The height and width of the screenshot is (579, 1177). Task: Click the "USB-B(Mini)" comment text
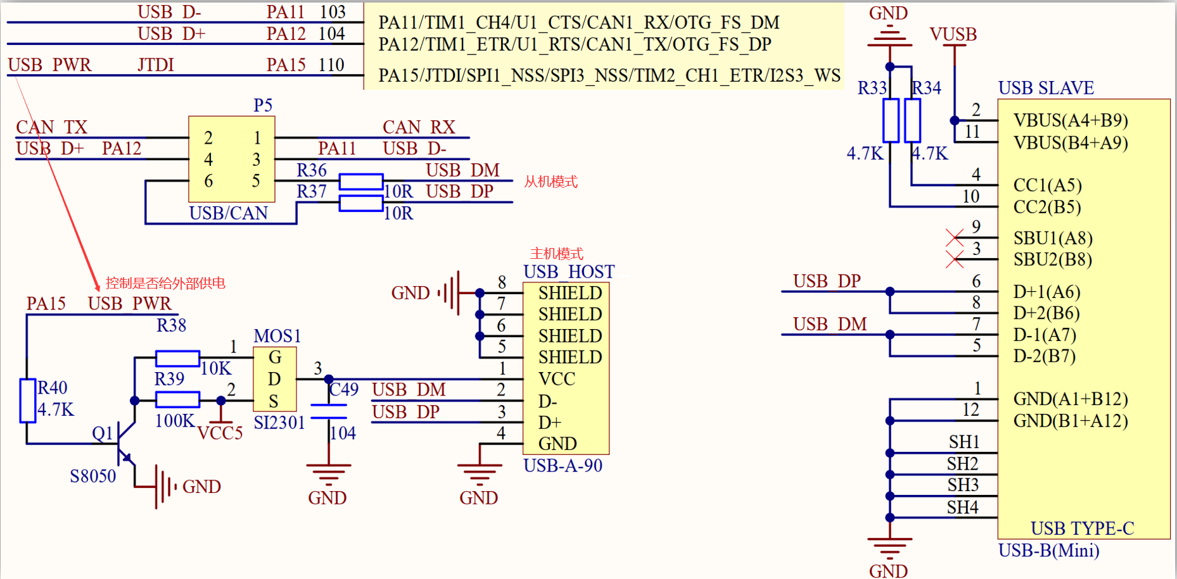1048,551
